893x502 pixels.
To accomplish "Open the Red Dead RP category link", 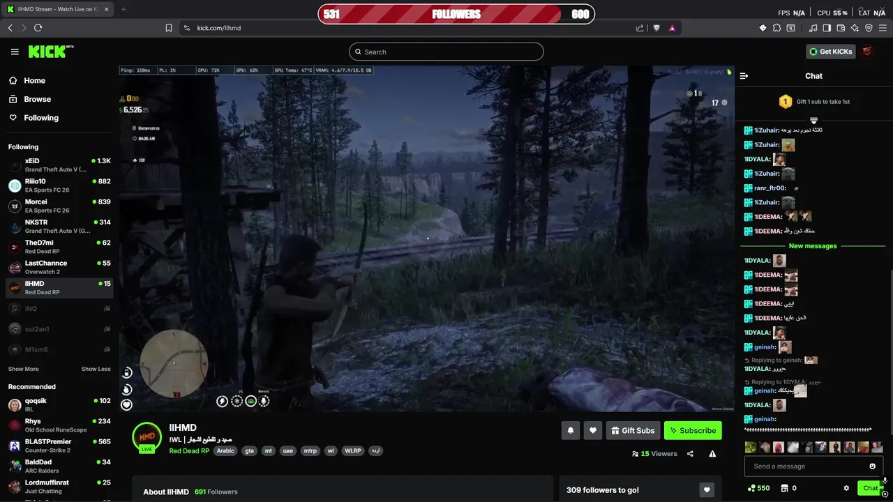I will click(x=189, y=451).
